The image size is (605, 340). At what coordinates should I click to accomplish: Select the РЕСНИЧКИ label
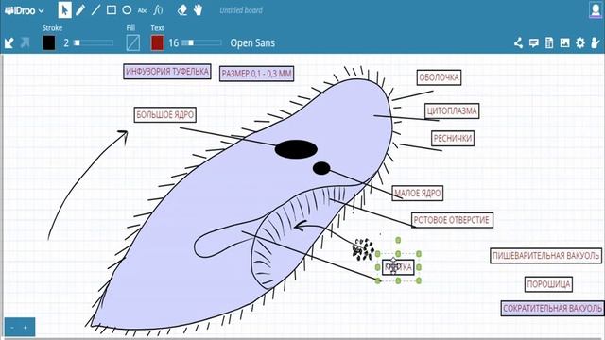point(453,139)
